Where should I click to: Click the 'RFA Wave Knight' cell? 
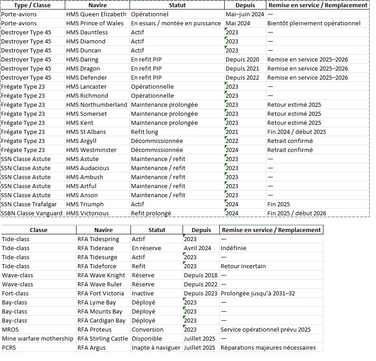coord(103,275)
